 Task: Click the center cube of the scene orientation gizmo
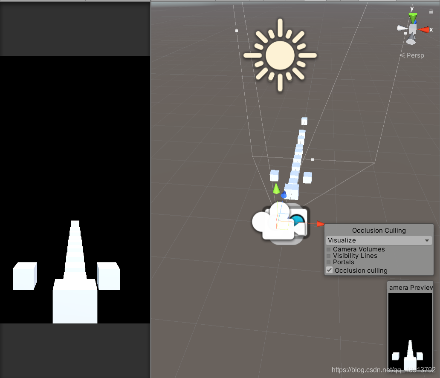412,29
